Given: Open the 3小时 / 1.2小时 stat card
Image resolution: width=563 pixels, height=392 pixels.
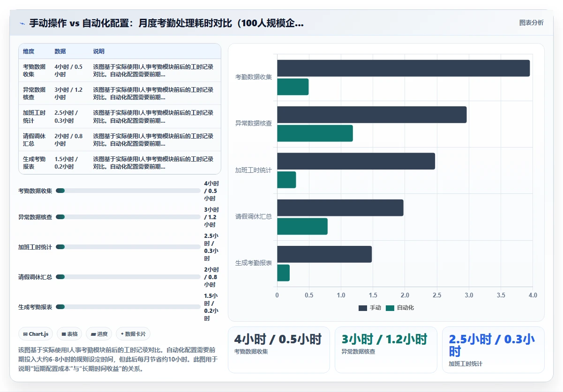Looking at the screenshot, I should click(x=386, y=350).
